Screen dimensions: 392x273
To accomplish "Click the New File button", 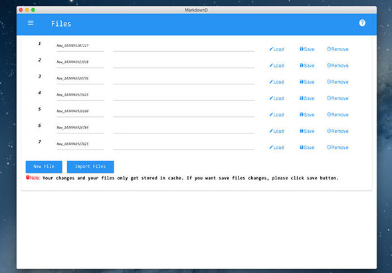I will (44, 167).
